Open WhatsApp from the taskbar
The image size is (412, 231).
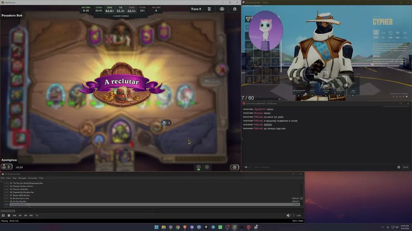[x=220, y=227]
